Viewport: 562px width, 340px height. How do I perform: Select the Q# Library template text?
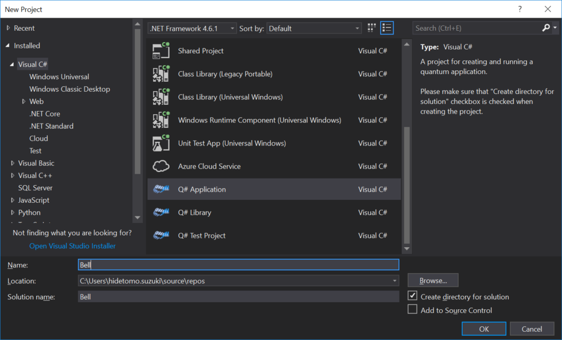tap(195, 213)
